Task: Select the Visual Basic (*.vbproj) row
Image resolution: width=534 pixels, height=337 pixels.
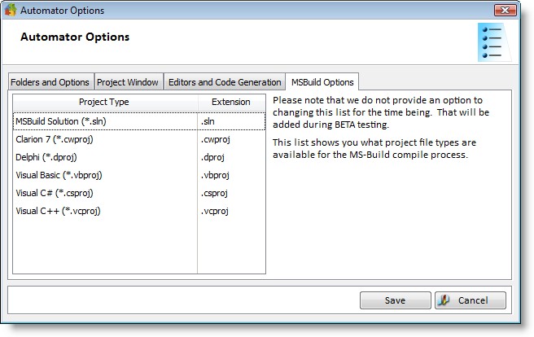Action: pyautogui.click(x=139, y=175)
